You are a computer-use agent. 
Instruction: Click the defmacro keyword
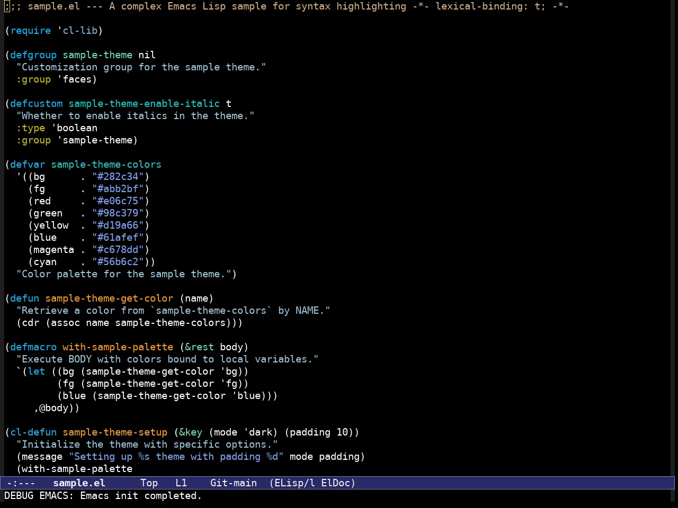[33, 347]
